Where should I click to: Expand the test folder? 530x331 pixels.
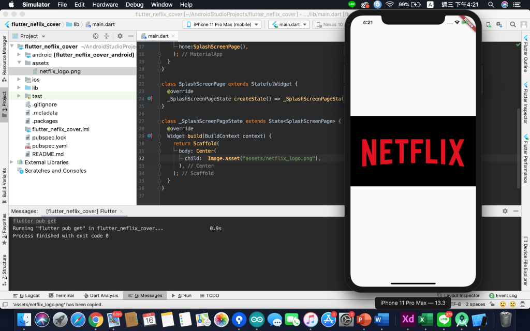pyautogui.click(x=19, y=96)
